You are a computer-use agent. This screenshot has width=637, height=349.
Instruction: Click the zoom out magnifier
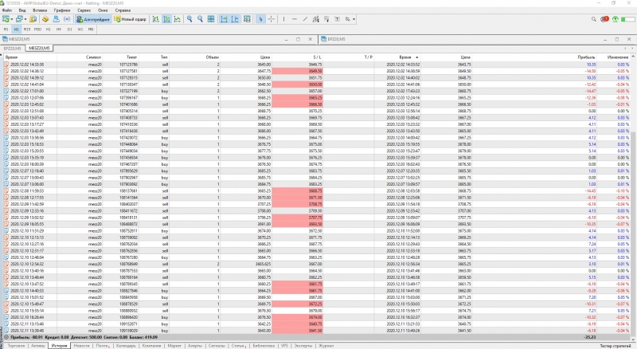[x=200, y=19]
